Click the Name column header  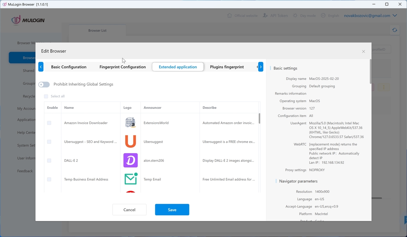[69, 107]
